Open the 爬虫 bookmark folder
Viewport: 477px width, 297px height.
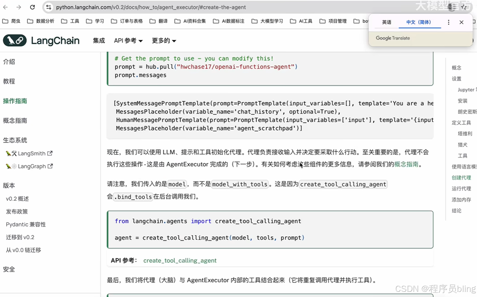pyautogui.click(x=11, y=21)
